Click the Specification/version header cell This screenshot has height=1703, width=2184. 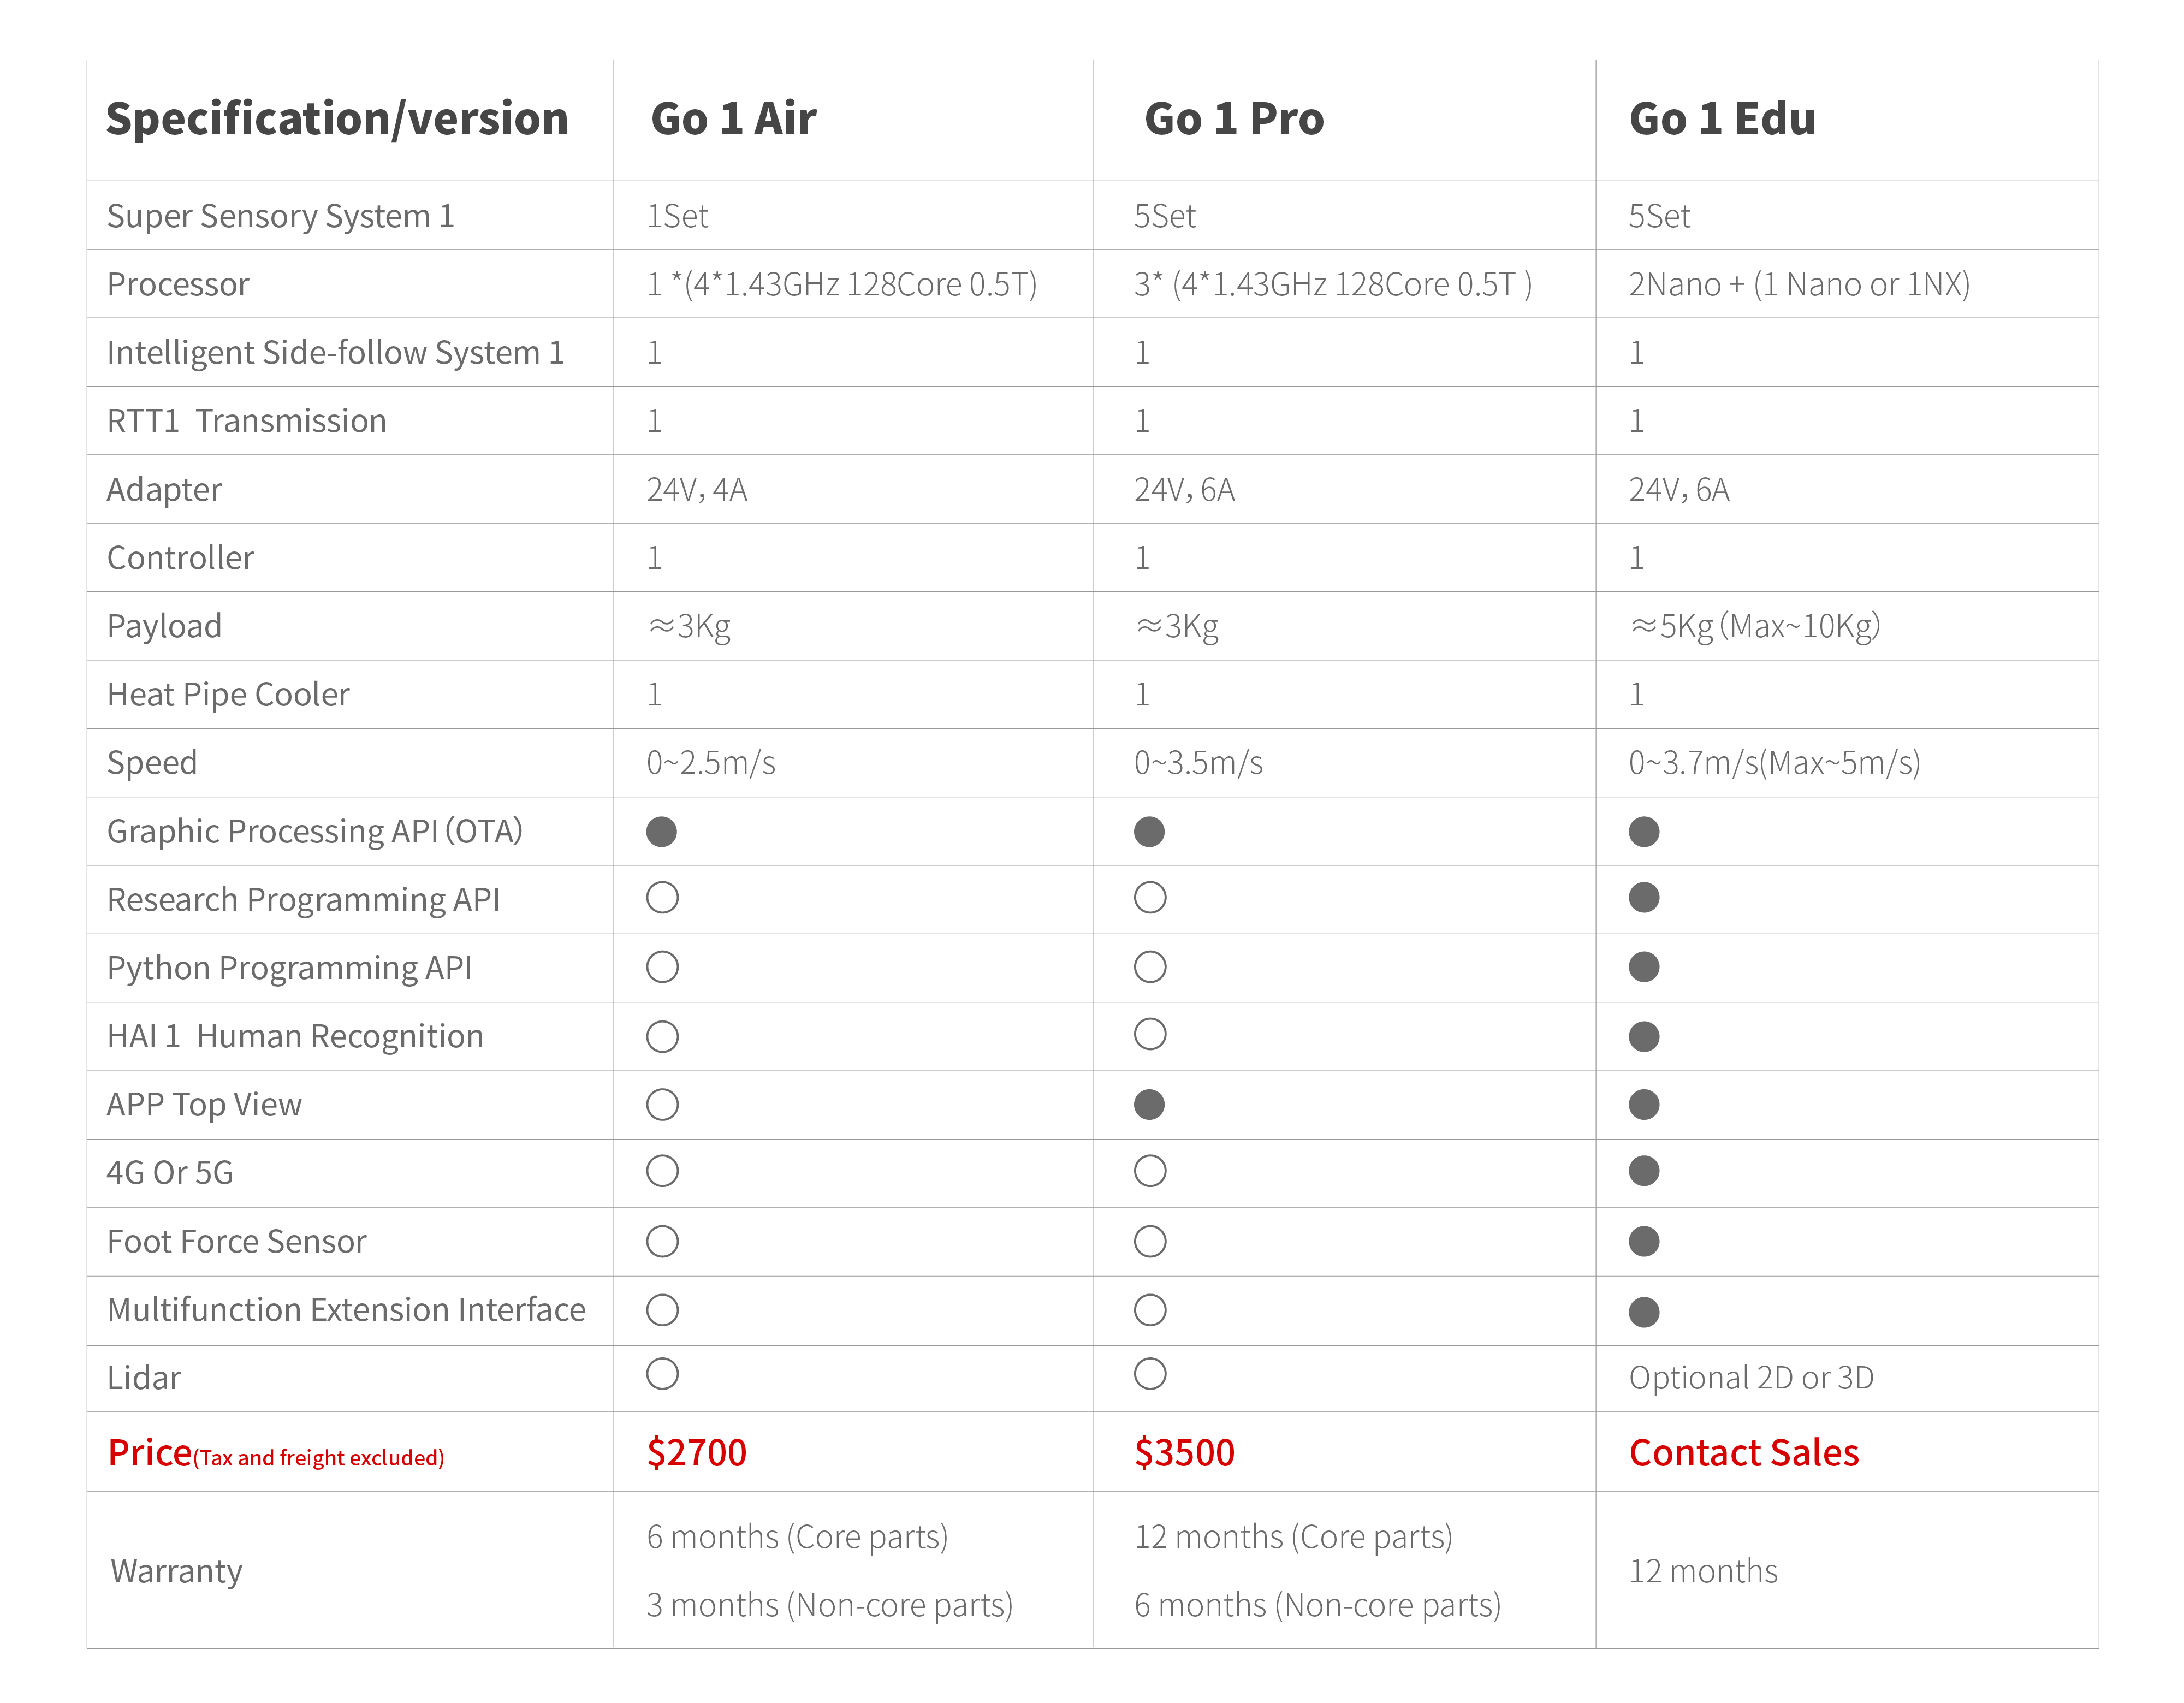pos(337,119)
